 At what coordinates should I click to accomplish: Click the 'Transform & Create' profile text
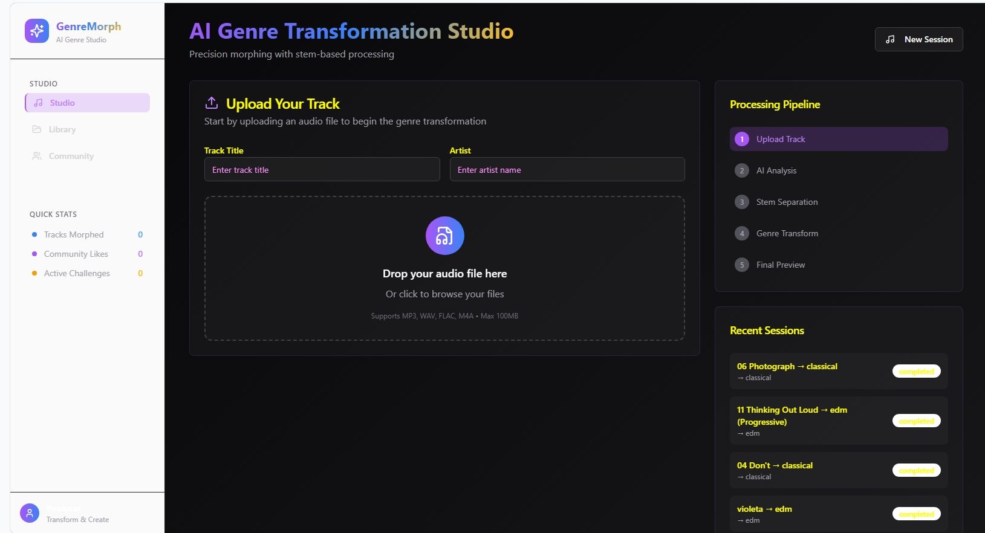point(77,520)
